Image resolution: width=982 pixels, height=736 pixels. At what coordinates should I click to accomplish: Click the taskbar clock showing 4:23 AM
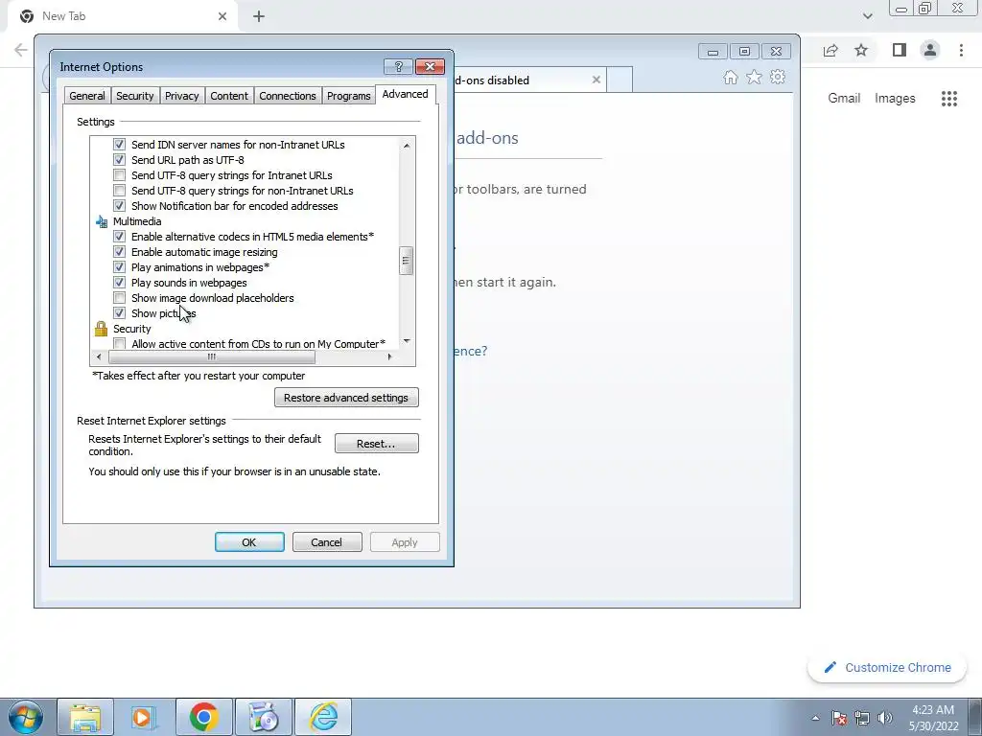[933, 718]
